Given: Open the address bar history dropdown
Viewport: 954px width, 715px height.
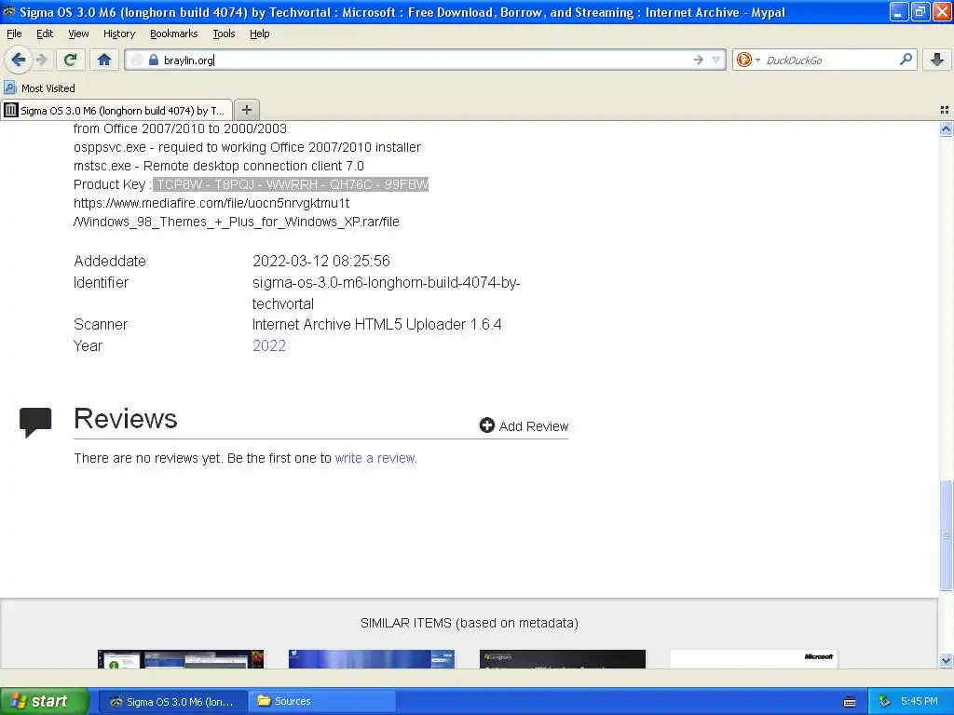Looking at the screenshot, I should coord(716,60).
